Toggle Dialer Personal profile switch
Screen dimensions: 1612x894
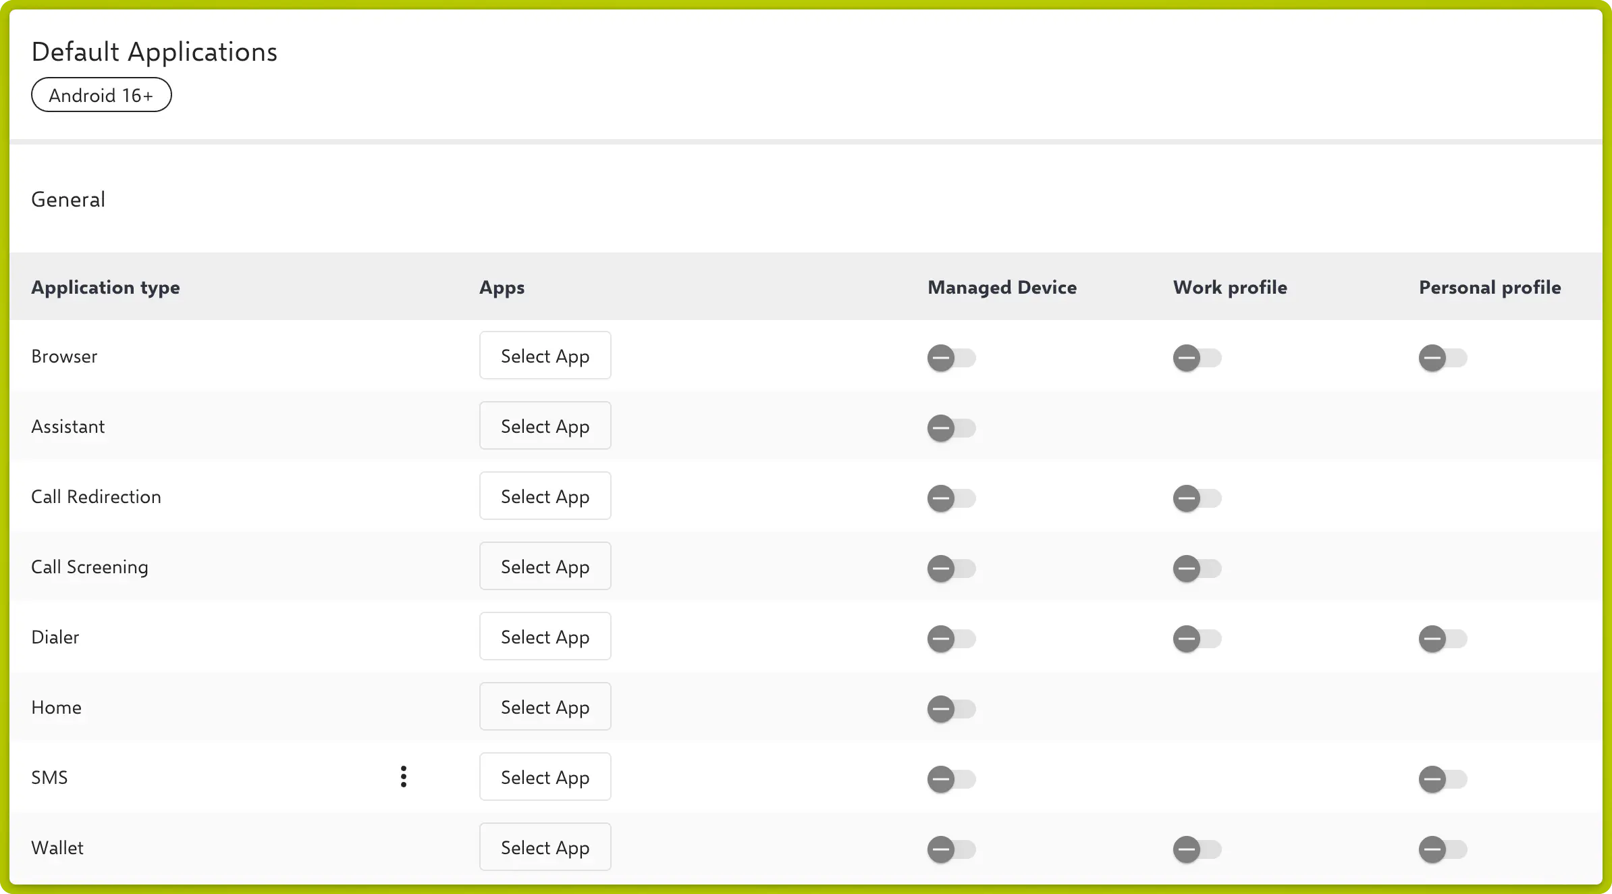[x=1443, y=639]
